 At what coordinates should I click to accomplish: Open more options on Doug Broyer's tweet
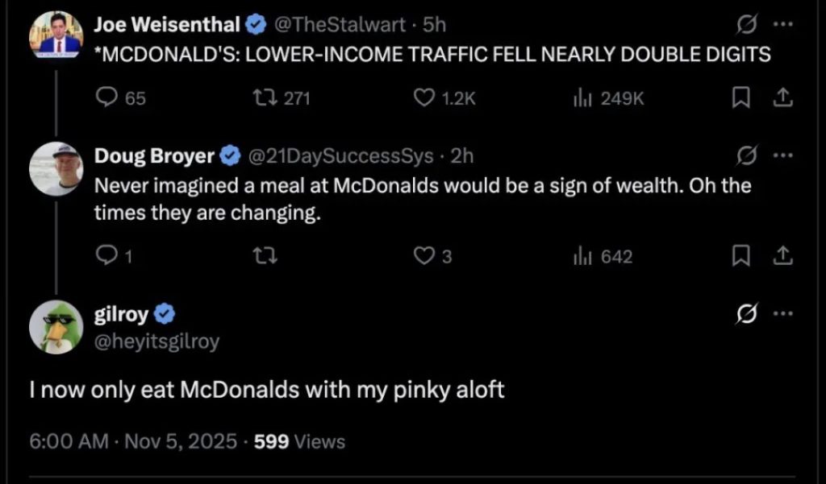pyautogui.click(x=782, y=155)
